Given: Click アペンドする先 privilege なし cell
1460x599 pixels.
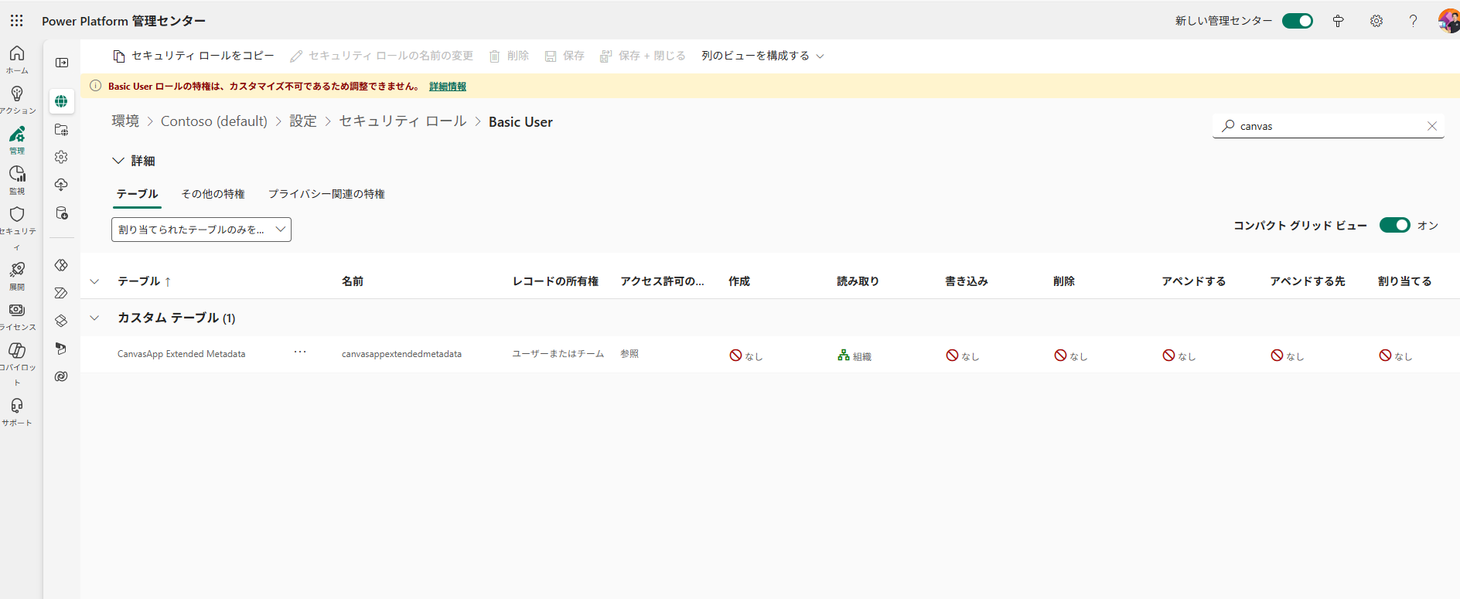Looking at the screenshot, I should (x=1287, y=356).
